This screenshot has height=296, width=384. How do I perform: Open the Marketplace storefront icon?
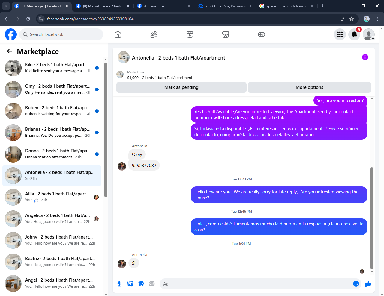tap(226, 34)
